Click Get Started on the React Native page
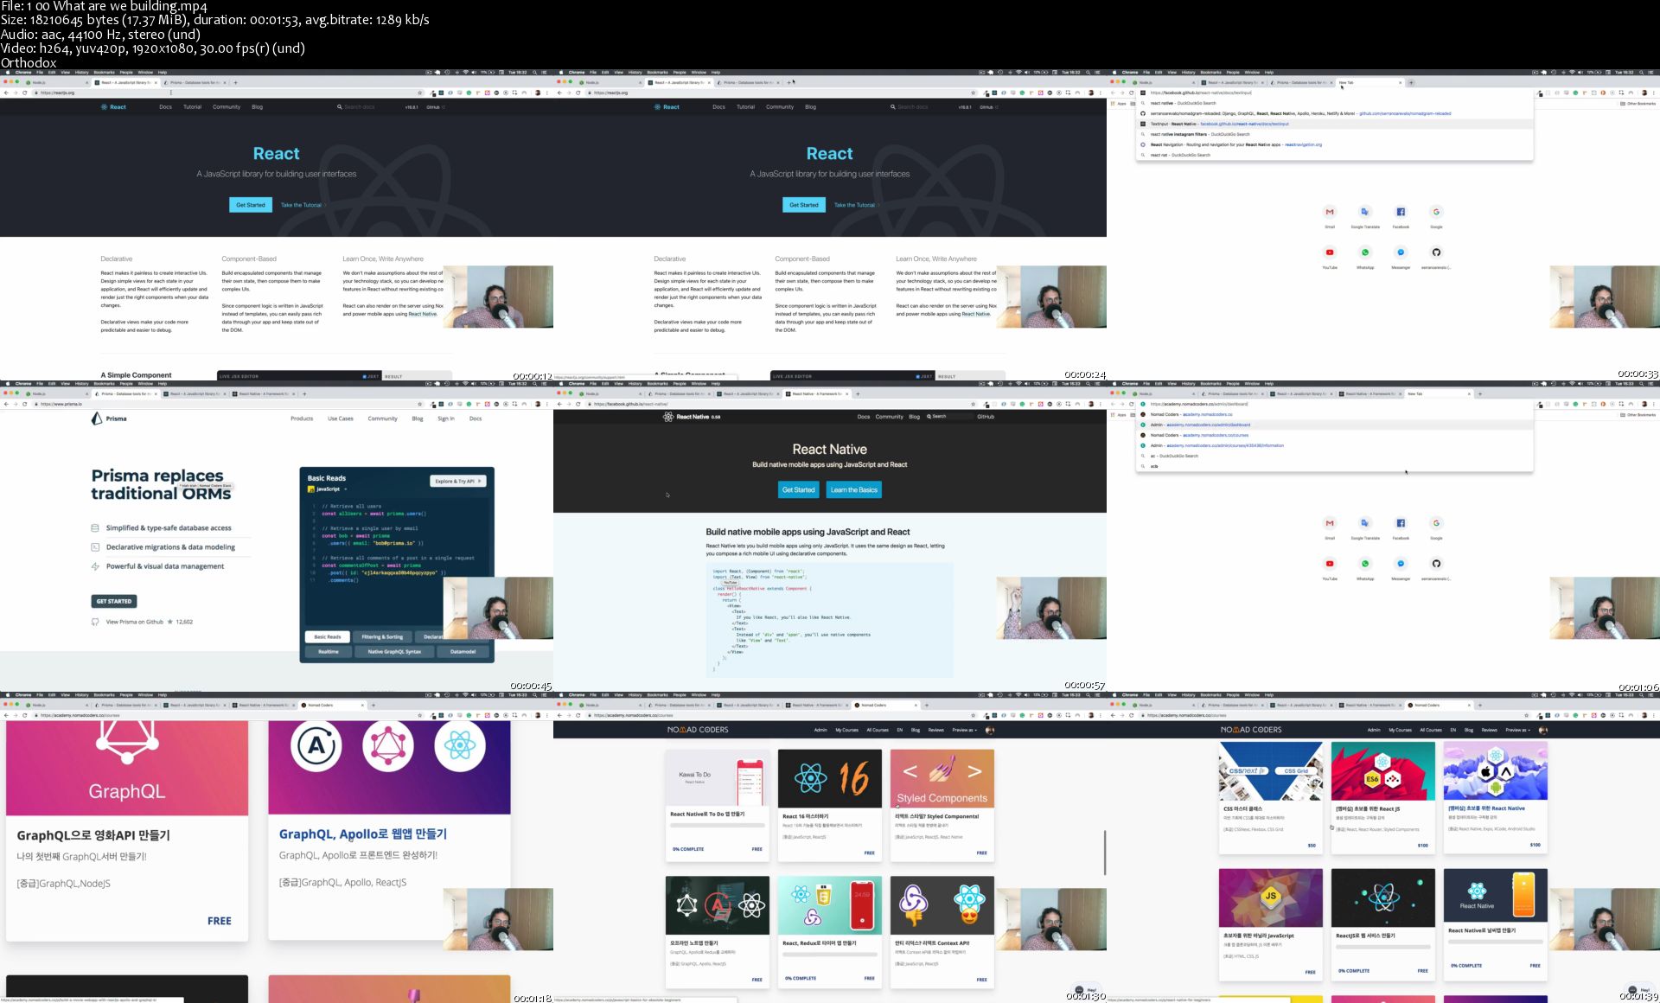 798,490
